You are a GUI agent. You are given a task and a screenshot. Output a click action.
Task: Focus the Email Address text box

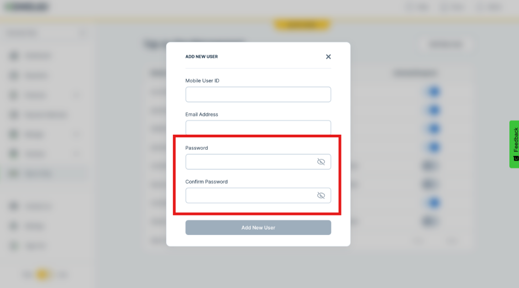pos(258,128)
